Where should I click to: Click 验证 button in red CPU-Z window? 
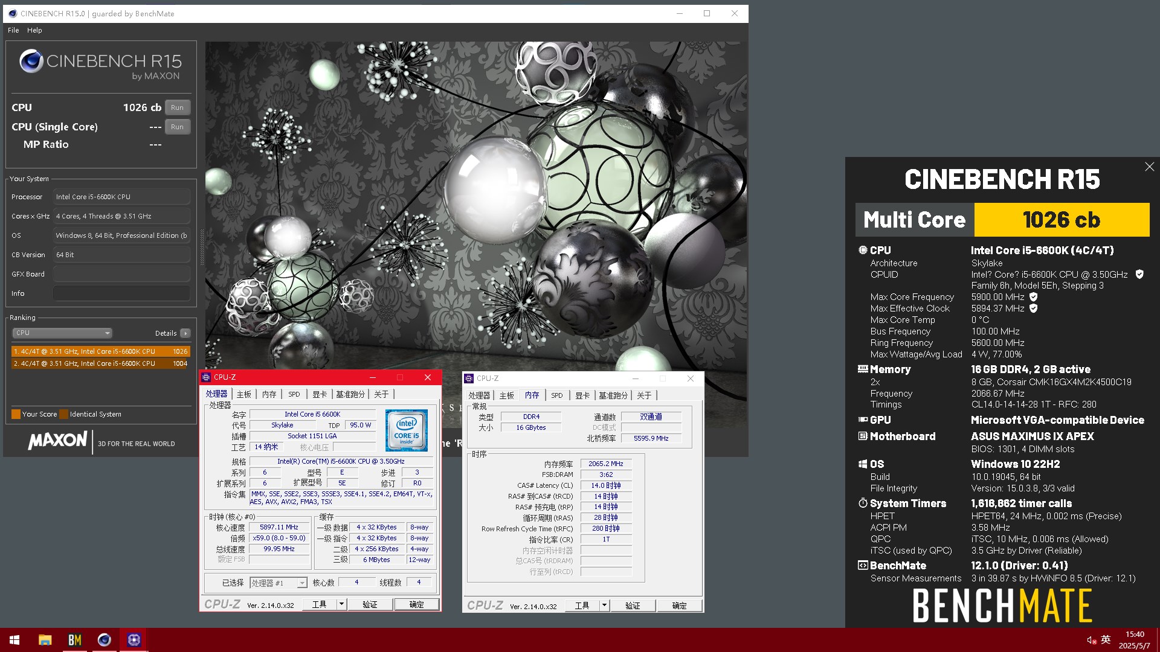tap(370, 604)
